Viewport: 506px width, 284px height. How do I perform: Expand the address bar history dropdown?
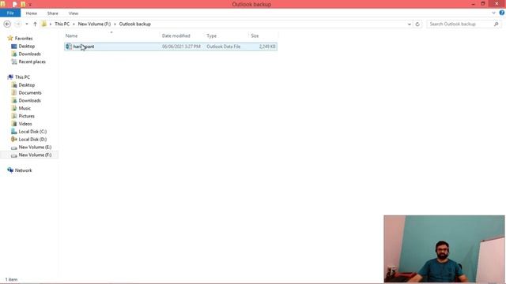410,24
